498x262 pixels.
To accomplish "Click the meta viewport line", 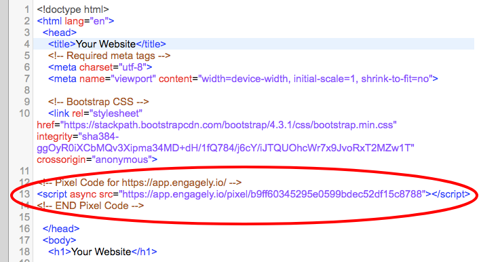I will point(243,79).
